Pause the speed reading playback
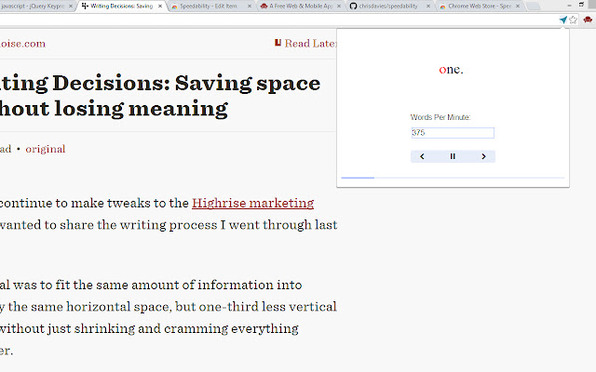 (x=453, y=156)
